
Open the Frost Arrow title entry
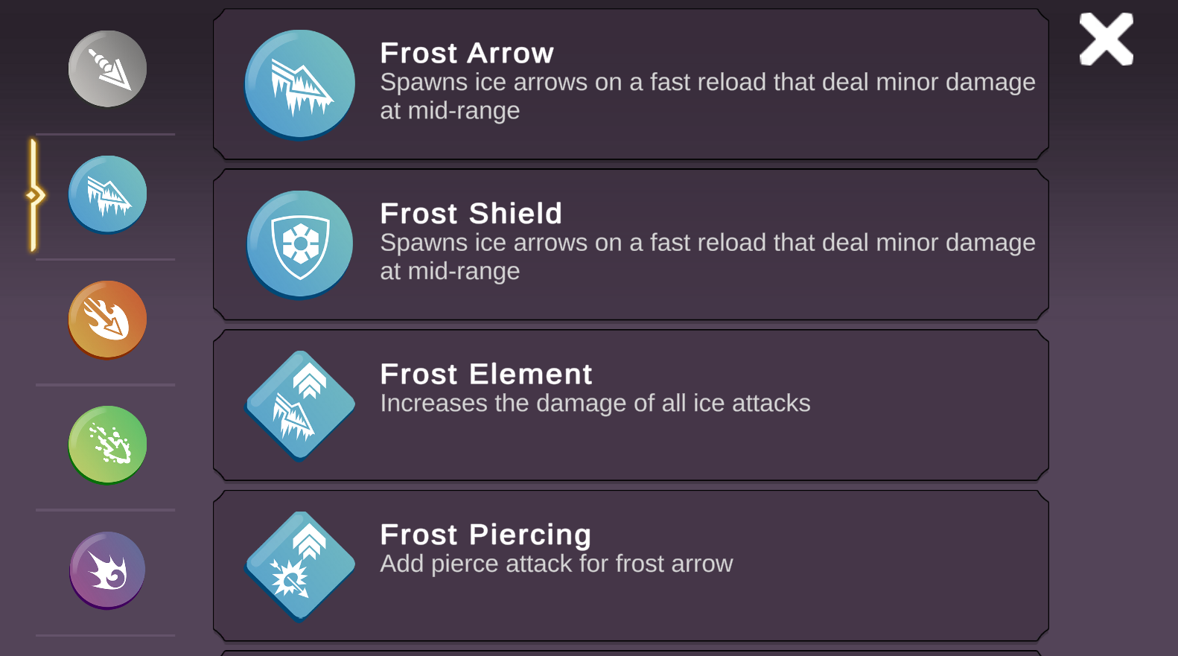(x=467, y=54)
